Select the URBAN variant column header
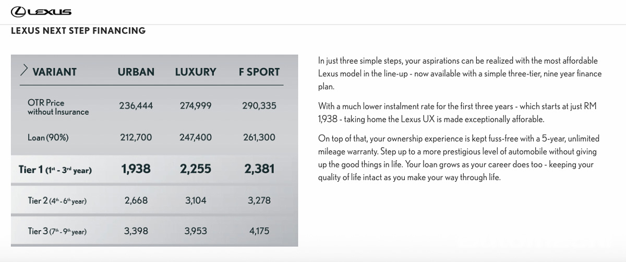 136,72
